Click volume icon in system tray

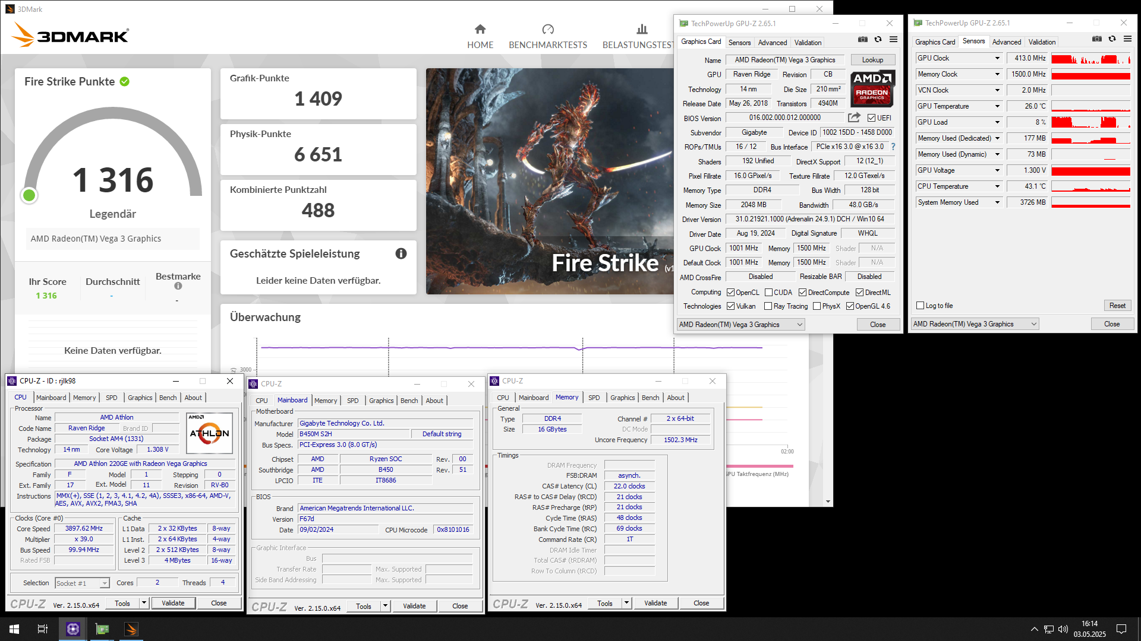[x=1063, y=629]
